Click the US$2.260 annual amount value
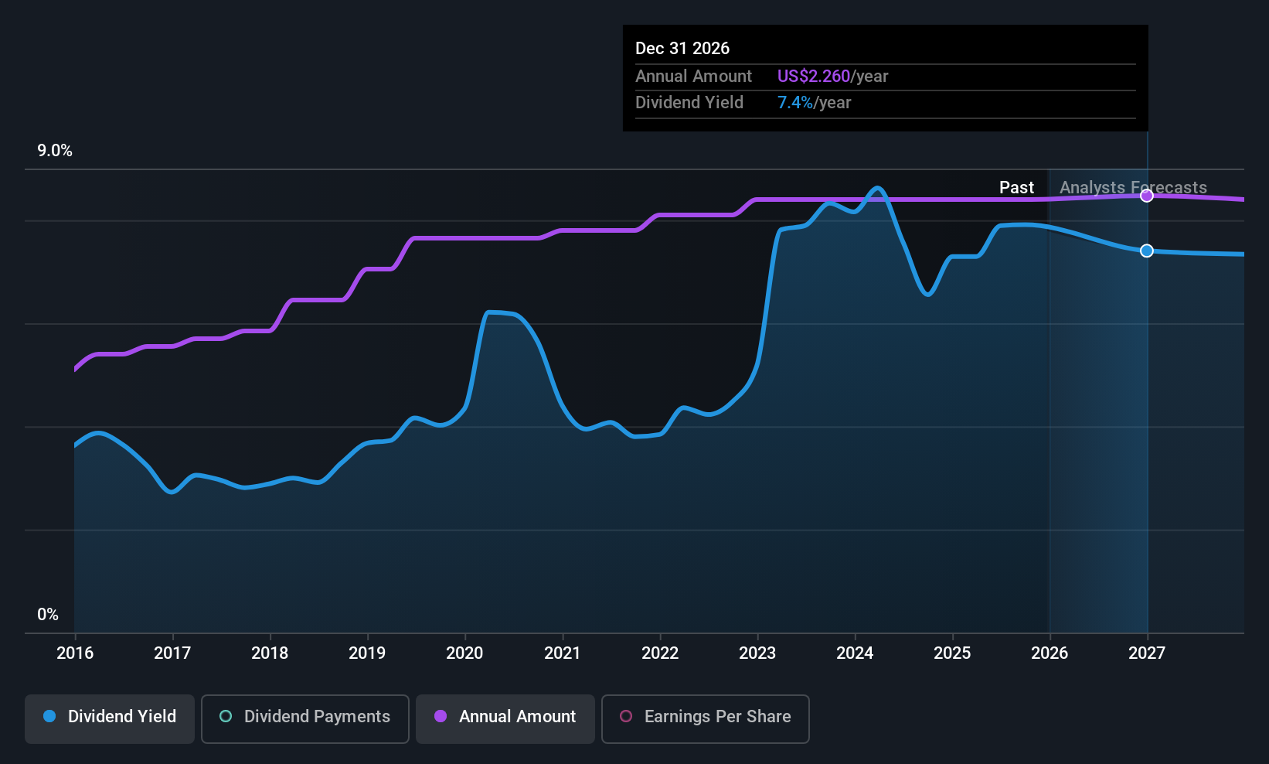 (x=814, y=76)
